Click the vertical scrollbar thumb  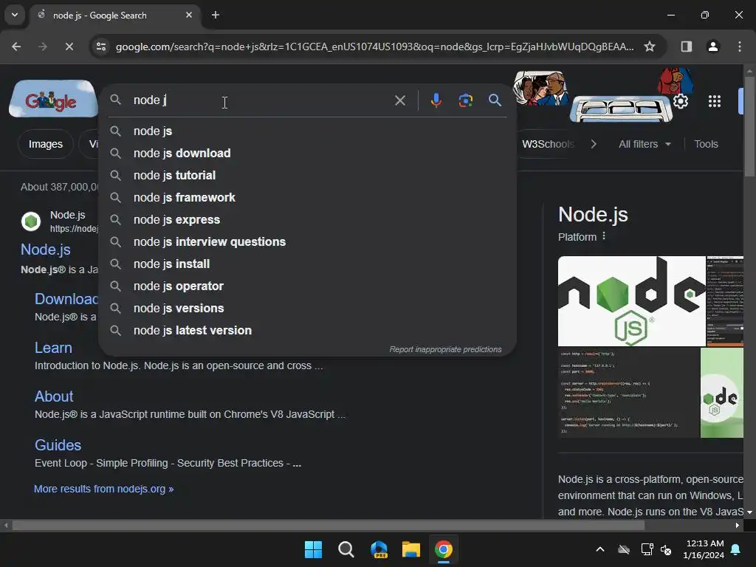[x=750, y=126]
